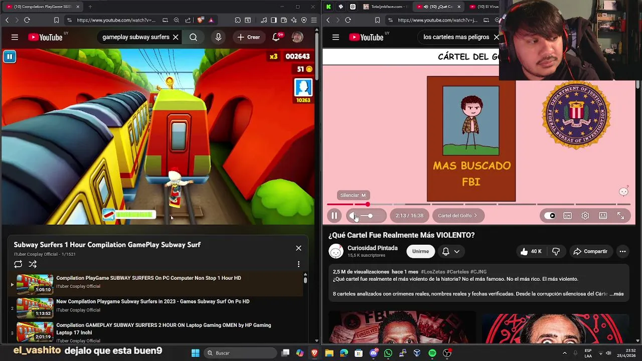This screenshot has height=361, width=642.
Task: Click the Compartir share button
Action: (590, 251)
